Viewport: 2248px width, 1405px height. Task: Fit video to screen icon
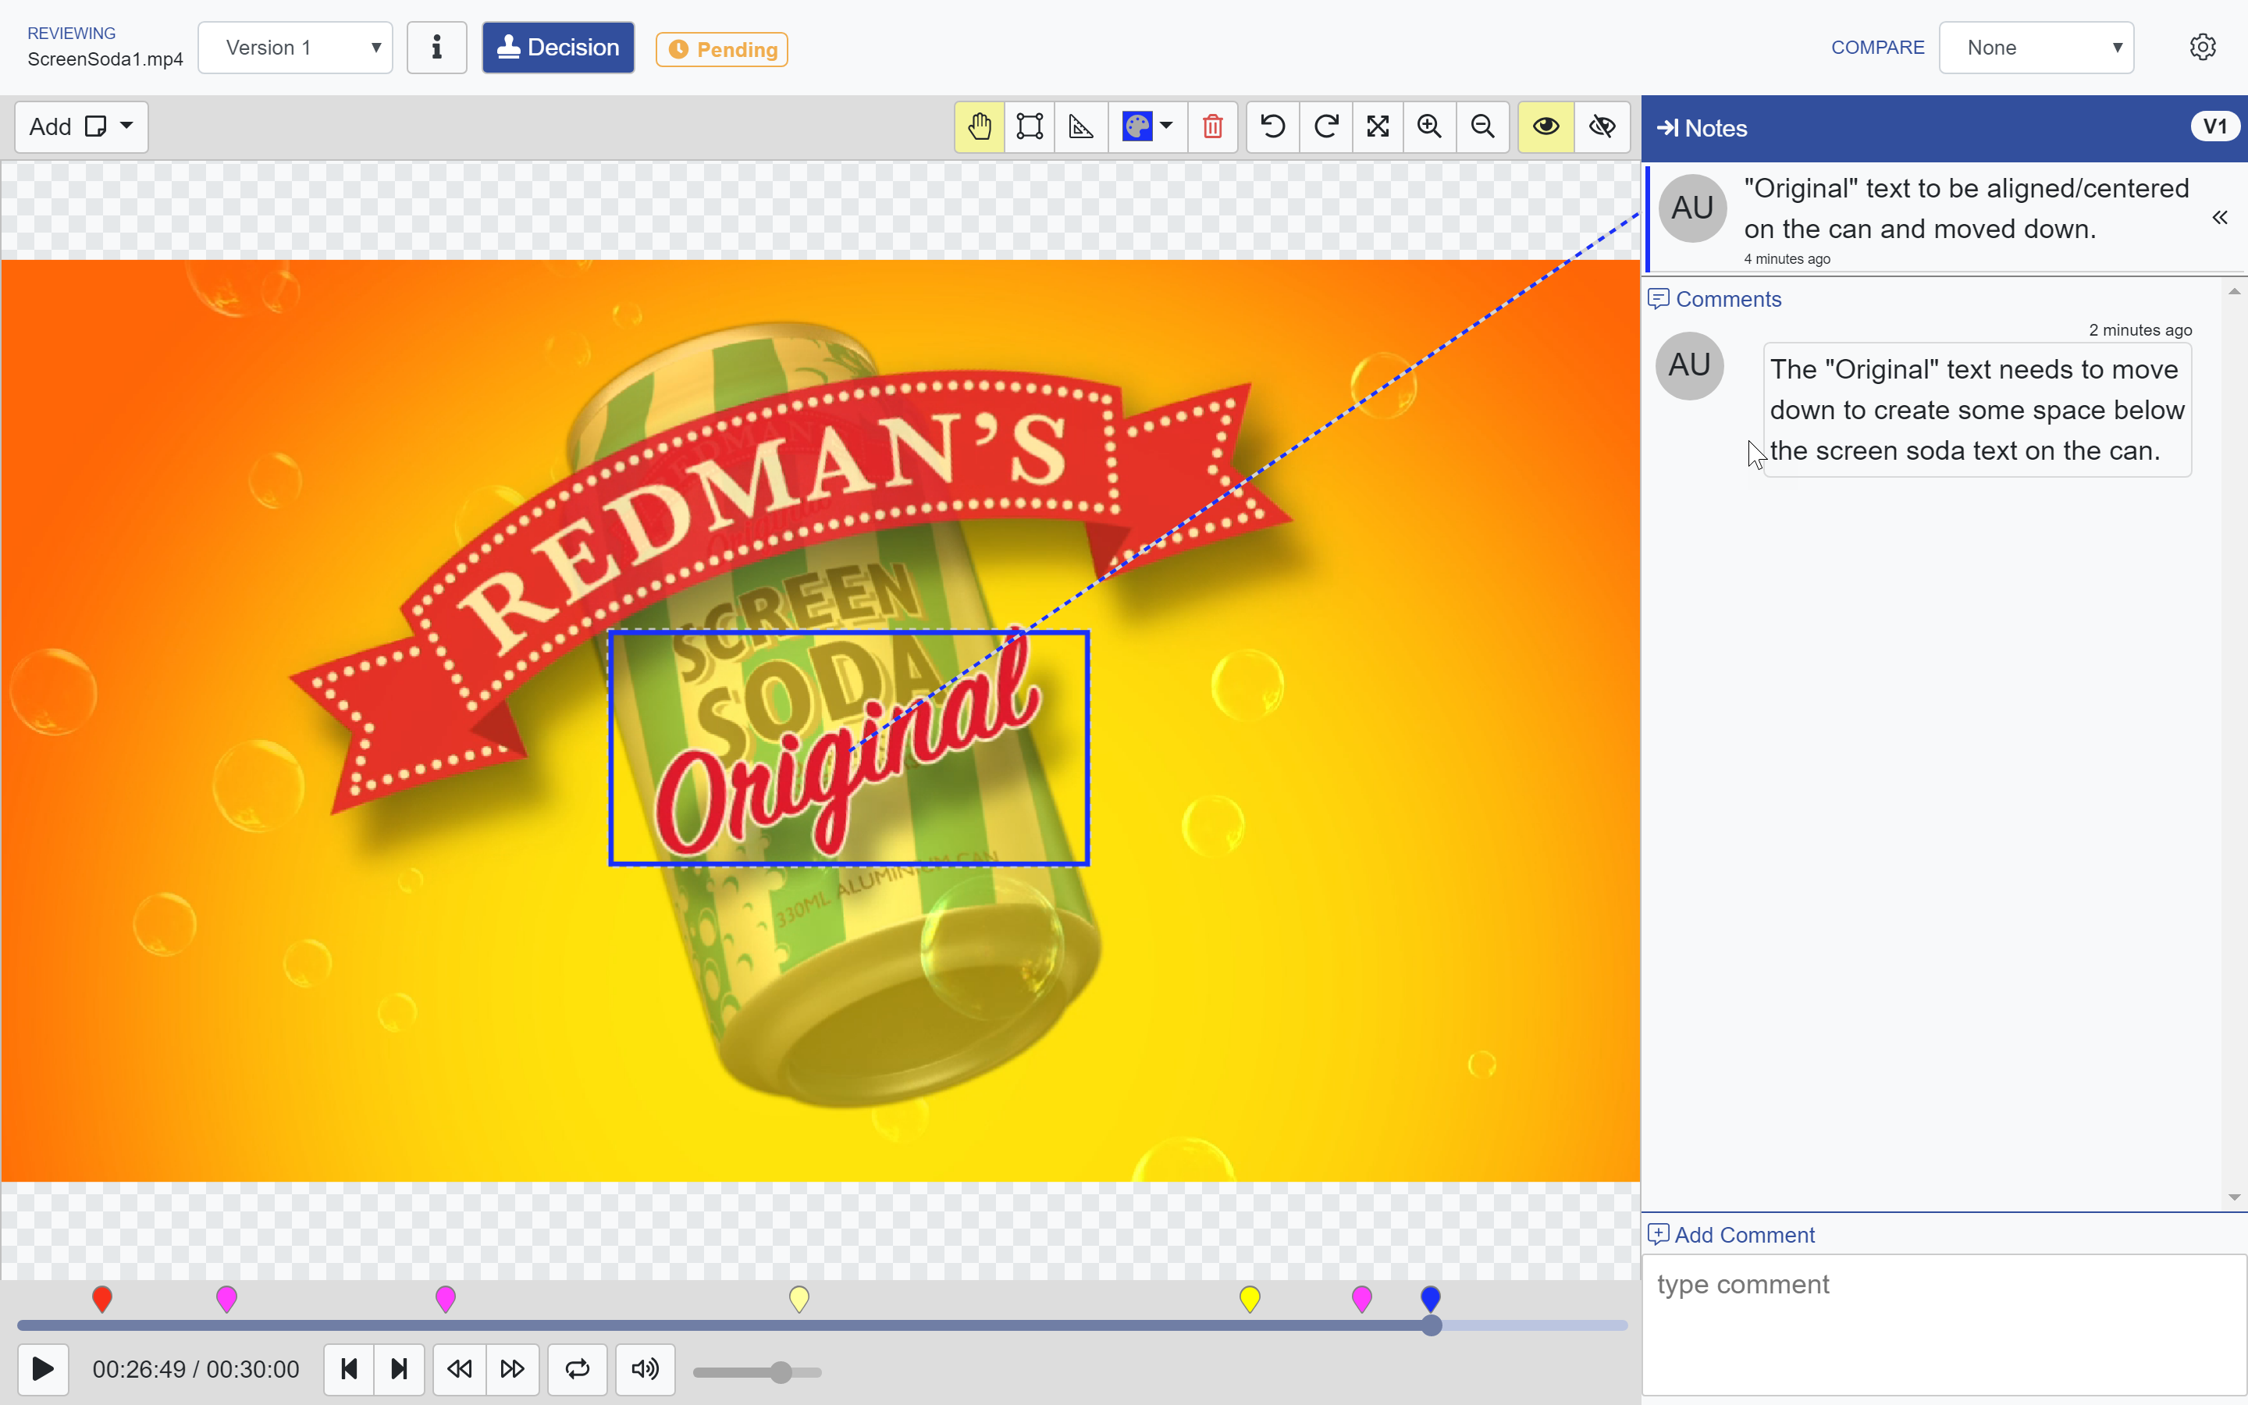point(1378,126)
